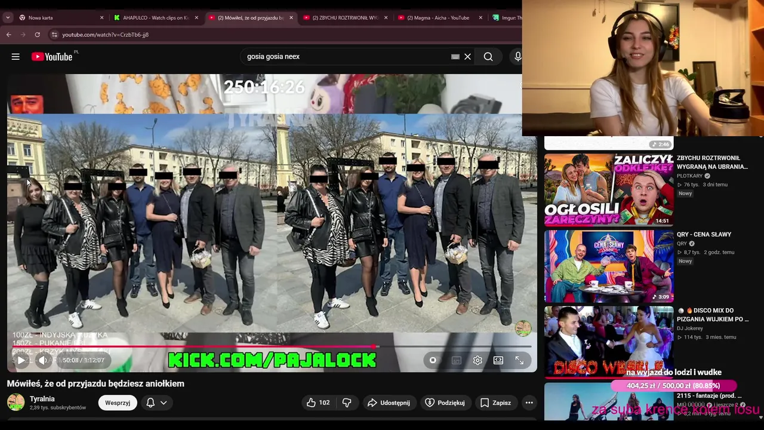Click the channel watermark in video corner
The height and width of the screenshot is (430, 764).
pos(523,328)
